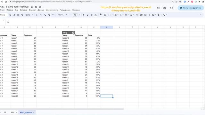
Task: Move the document to a folder
Action: (36, 7)
